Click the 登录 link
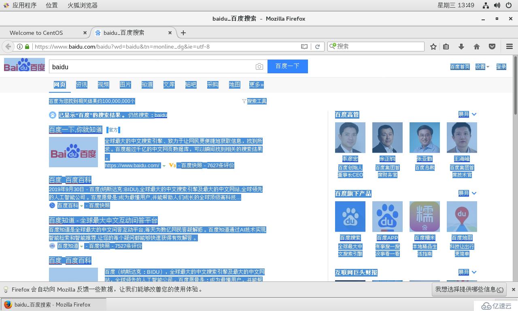518x311 pixels. (501, 67)
